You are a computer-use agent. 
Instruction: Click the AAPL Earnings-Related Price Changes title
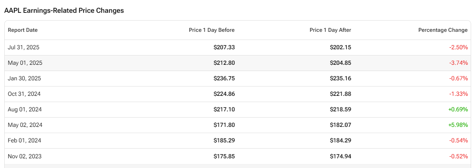coord(64,11)
